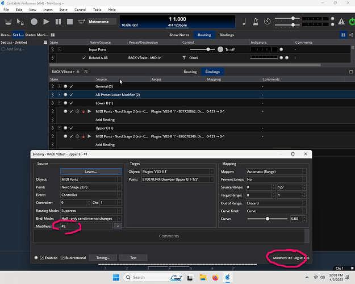Toggle enabled checkmark for General (0) group
Image resolution: width=355 pixels, height=284 pixels.
click(71, 86)
